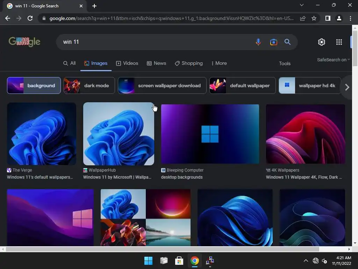This screenshot has height=269, width=358.
Task: Expand the More search options
Action: (219, 63)
